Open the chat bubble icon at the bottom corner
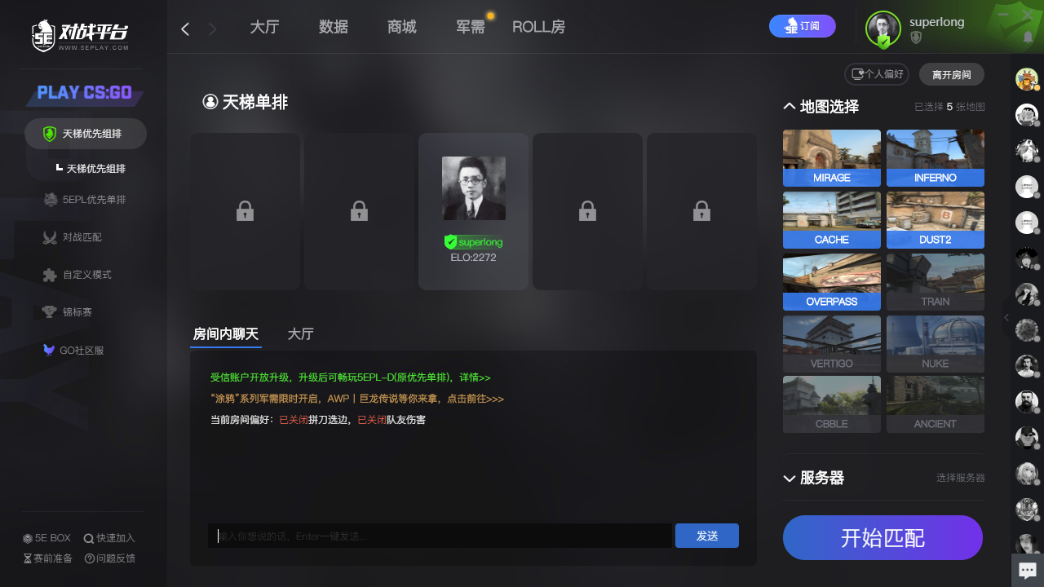 [1028, 571]
